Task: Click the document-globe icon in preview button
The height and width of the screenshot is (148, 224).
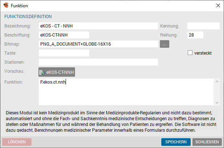Action: tap(42, 72)
